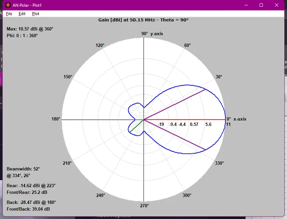
Task: Click the 180° angle label
Action: click(56, 119)
